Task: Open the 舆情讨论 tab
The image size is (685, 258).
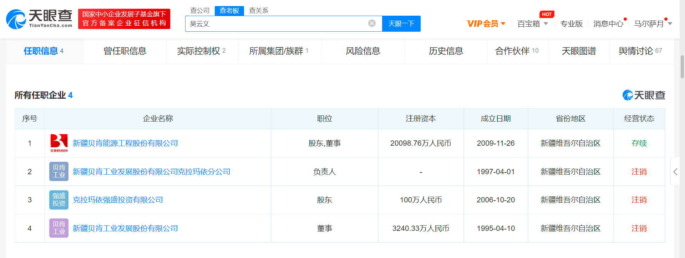Action: [x=641, y=51]
